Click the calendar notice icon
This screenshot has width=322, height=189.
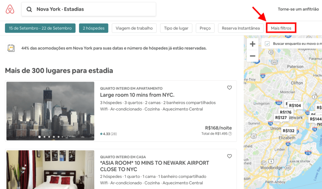(11, 48)
